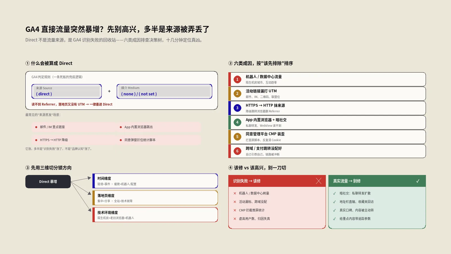
Task: Click green number 4 circle badge
Action: click(237, 122)
